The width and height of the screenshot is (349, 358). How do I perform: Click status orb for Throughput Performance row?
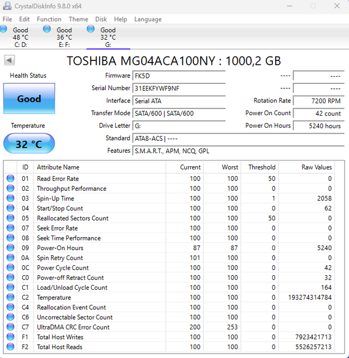(10, 189)
